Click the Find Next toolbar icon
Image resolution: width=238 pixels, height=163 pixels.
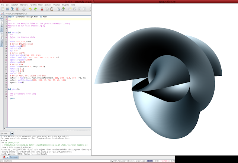point(63,9)
